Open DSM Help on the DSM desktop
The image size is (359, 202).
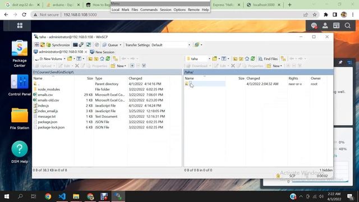20,152
